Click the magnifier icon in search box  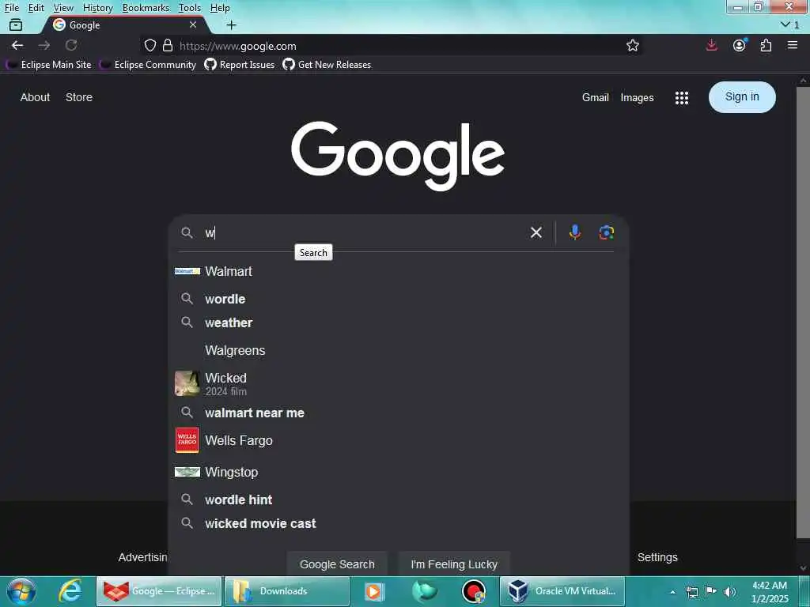187,233
